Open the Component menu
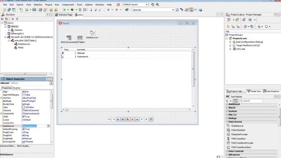The height and width of the screenshot is (158, 281). tap(68, 5)
